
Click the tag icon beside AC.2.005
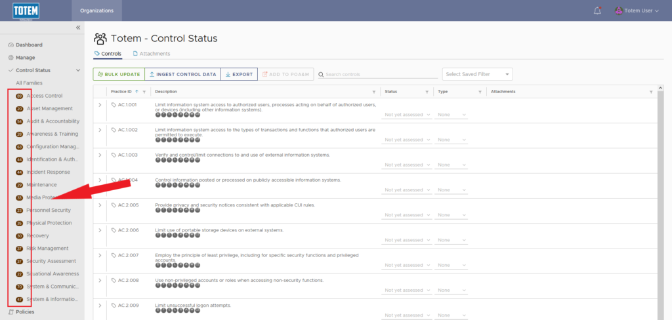click(x=114, y=205)
